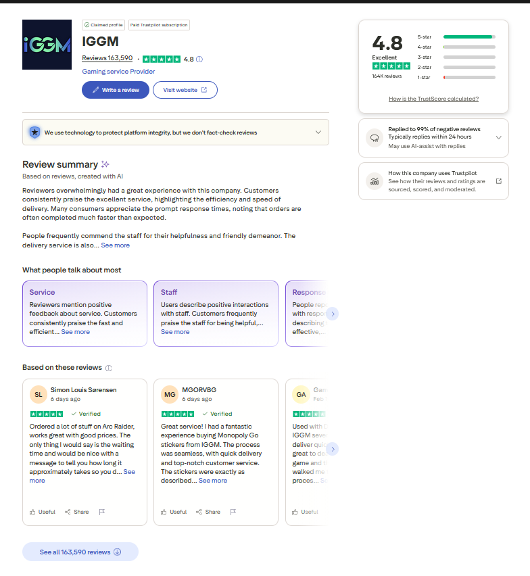This screenshot has width=530, height=576.
Task: Expand review summary with See more
Action: tap(116, 245)
